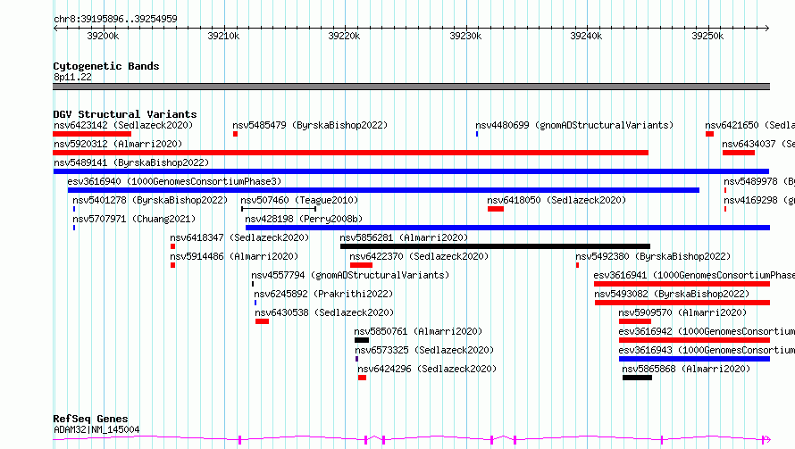Click the nsv5493082 (ByrskaBishop2022) label
This screenshot has width=795, height=449.
[x=672, y=294]
